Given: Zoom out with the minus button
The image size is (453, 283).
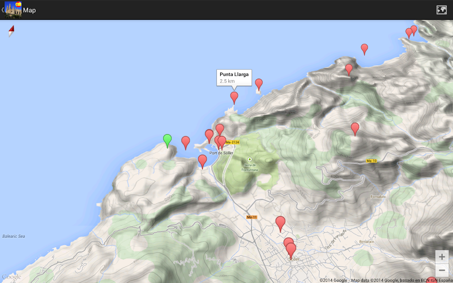Looking at the screenshot, I should pyautogui.click(x=442, y=271).
